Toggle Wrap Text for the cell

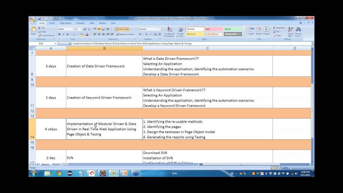[122, 29]
